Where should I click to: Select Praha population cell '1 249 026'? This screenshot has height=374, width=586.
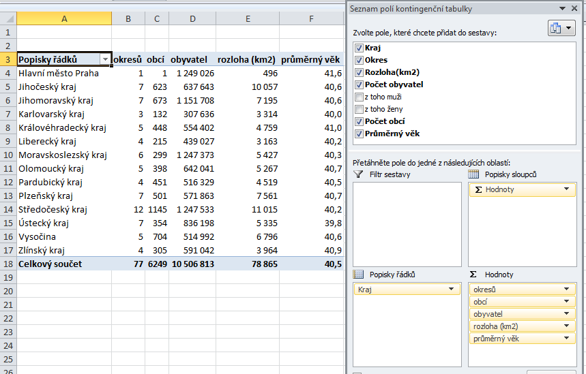tap(192, 73)
